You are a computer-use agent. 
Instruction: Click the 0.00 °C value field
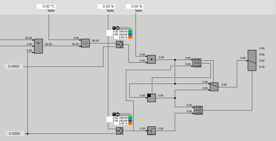point(46,7)
